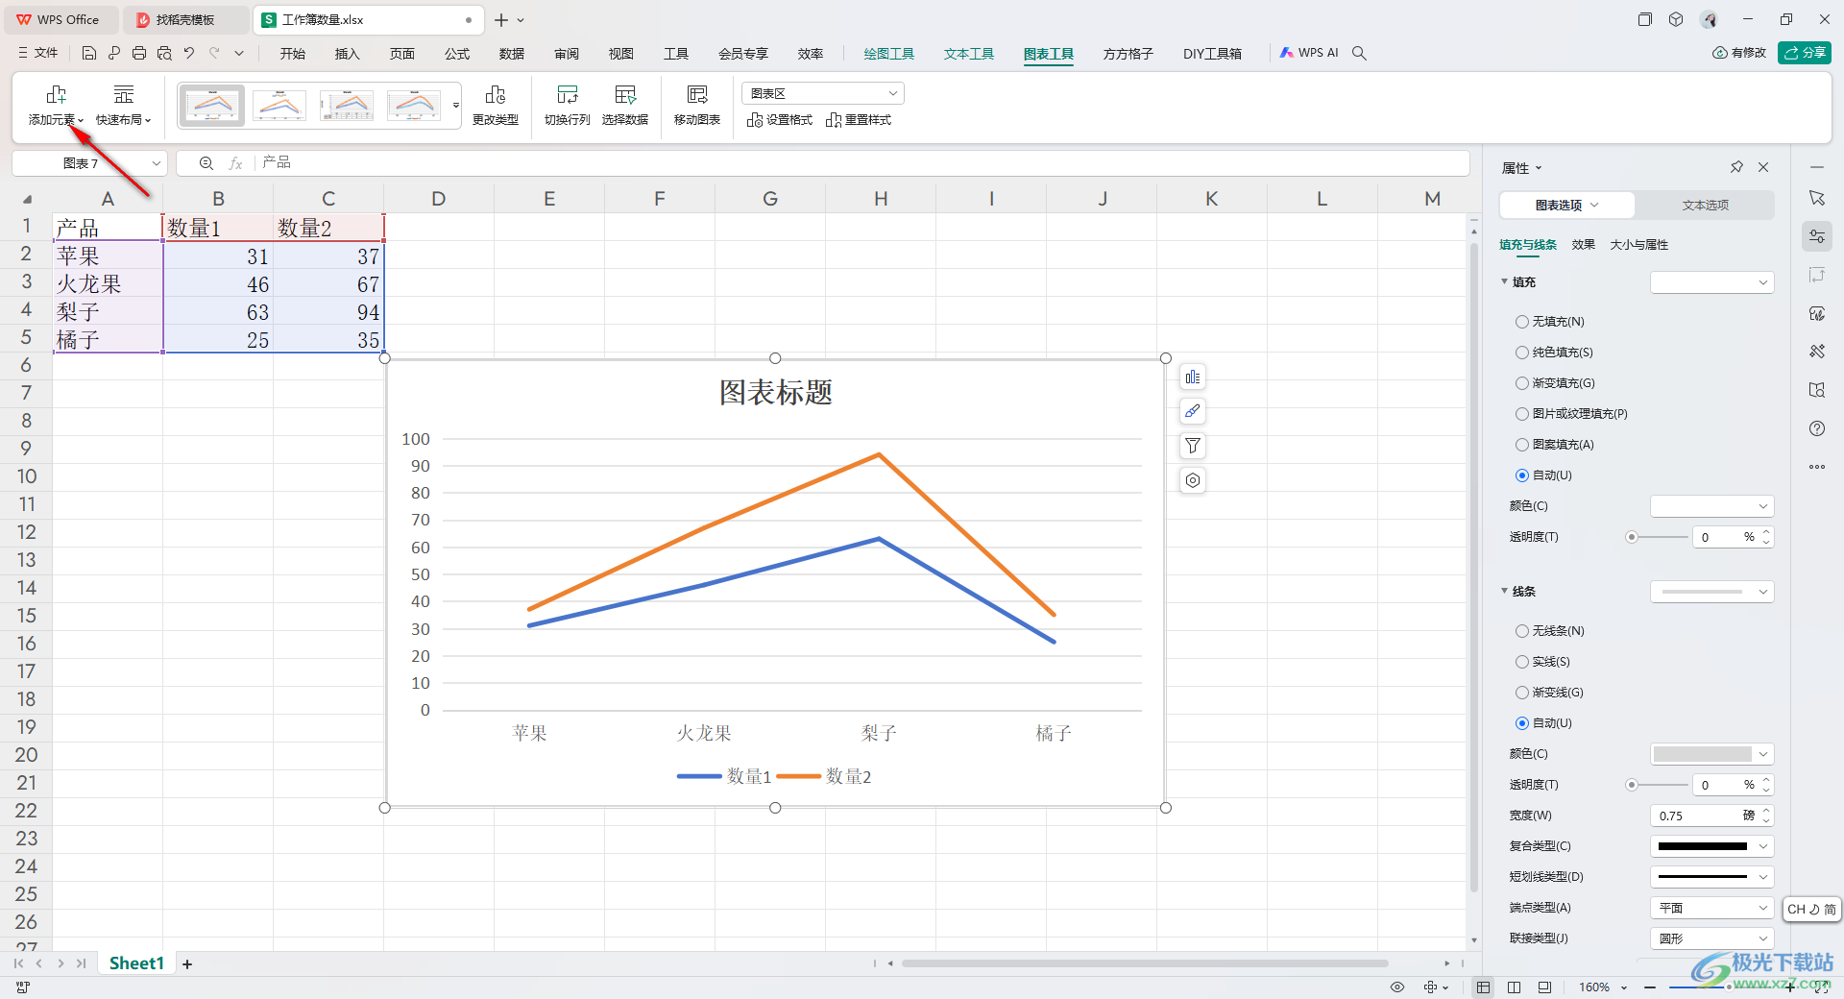
Task: Select Solid Fill (纯色填充) radio option
Action: [x=1522, y=353]
